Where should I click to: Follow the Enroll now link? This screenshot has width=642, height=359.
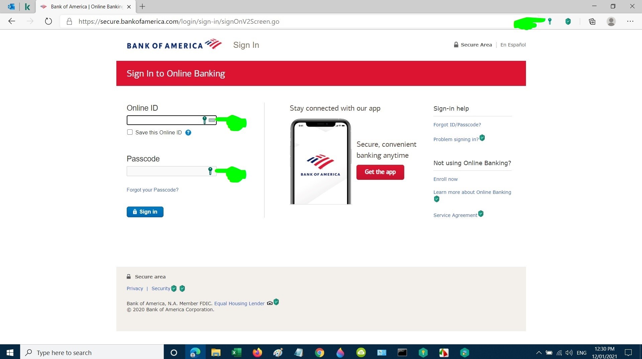tap(445, 179)
